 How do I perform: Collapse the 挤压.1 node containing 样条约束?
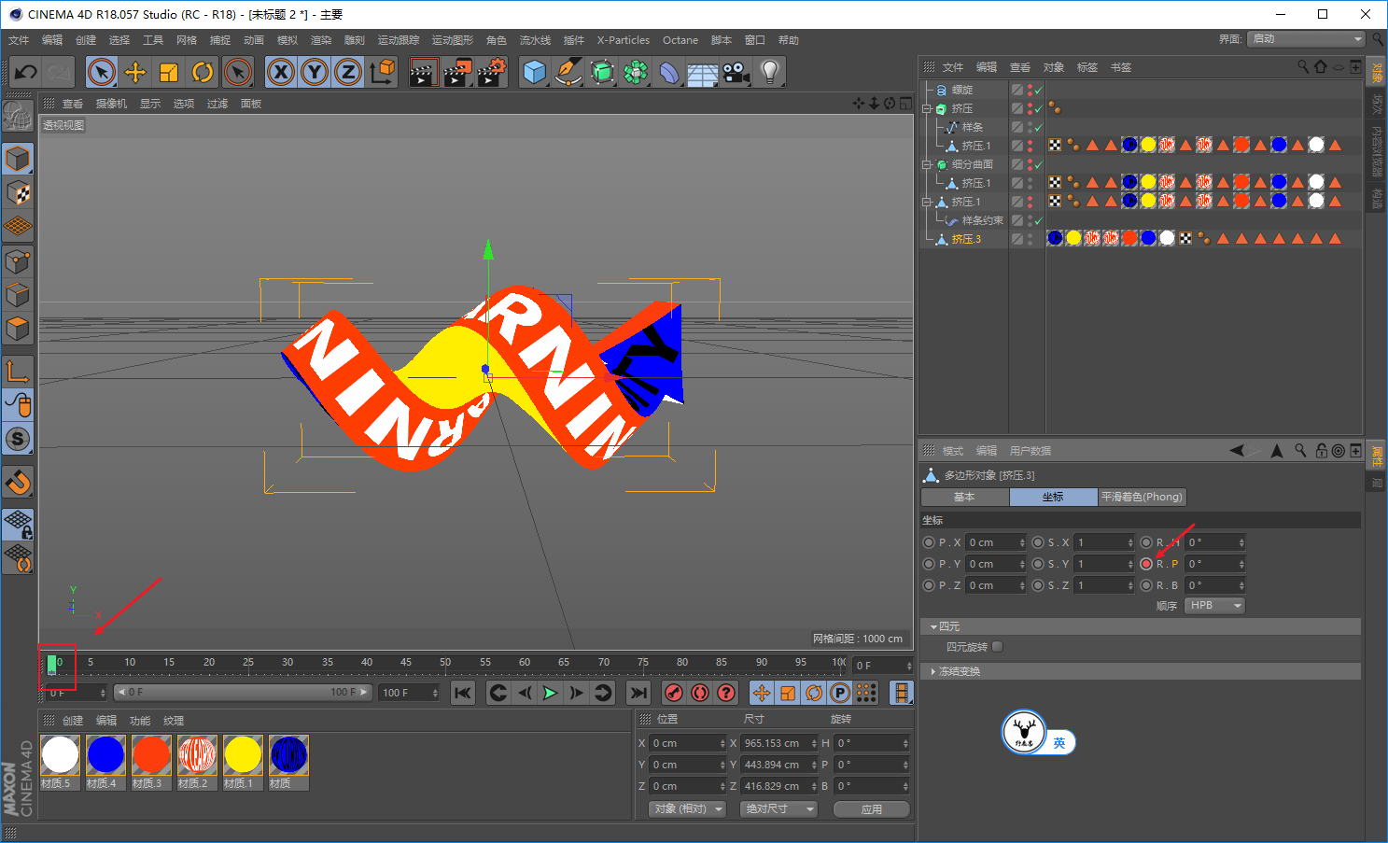coord(927,203)
